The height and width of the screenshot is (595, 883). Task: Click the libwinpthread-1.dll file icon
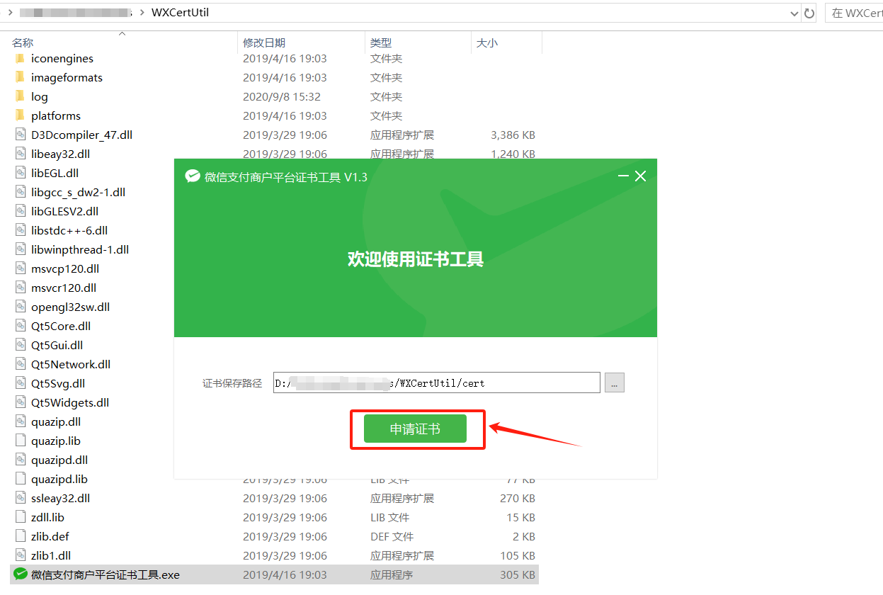tap(20, 249)
